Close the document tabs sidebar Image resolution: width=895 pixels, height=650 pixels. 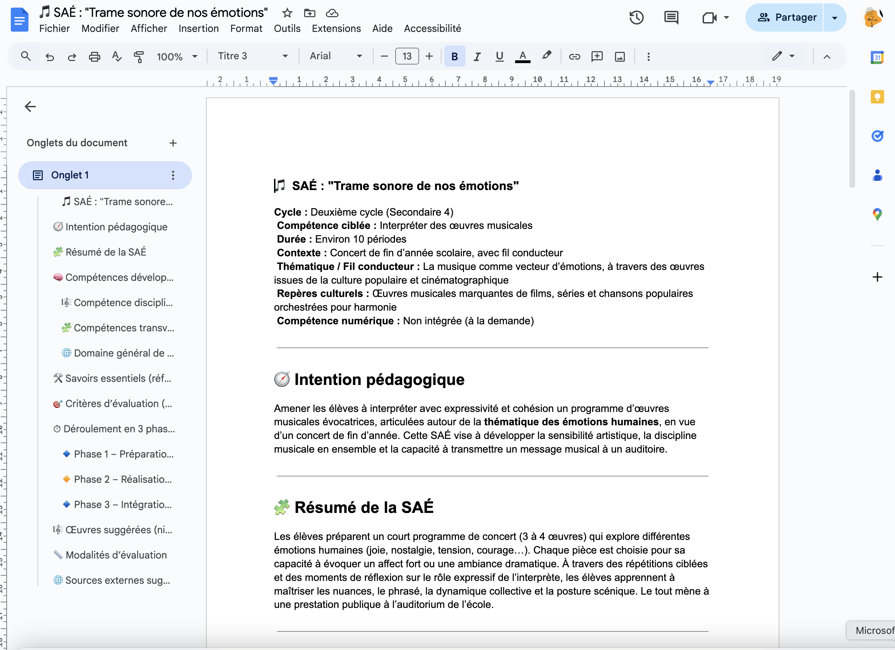(x=30, y=106)
